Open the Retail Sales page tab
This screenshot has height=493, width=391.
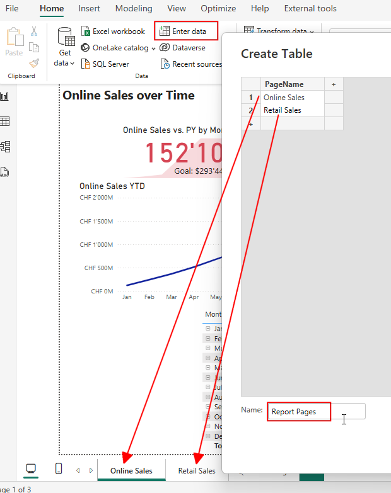(x=197, y=471)
